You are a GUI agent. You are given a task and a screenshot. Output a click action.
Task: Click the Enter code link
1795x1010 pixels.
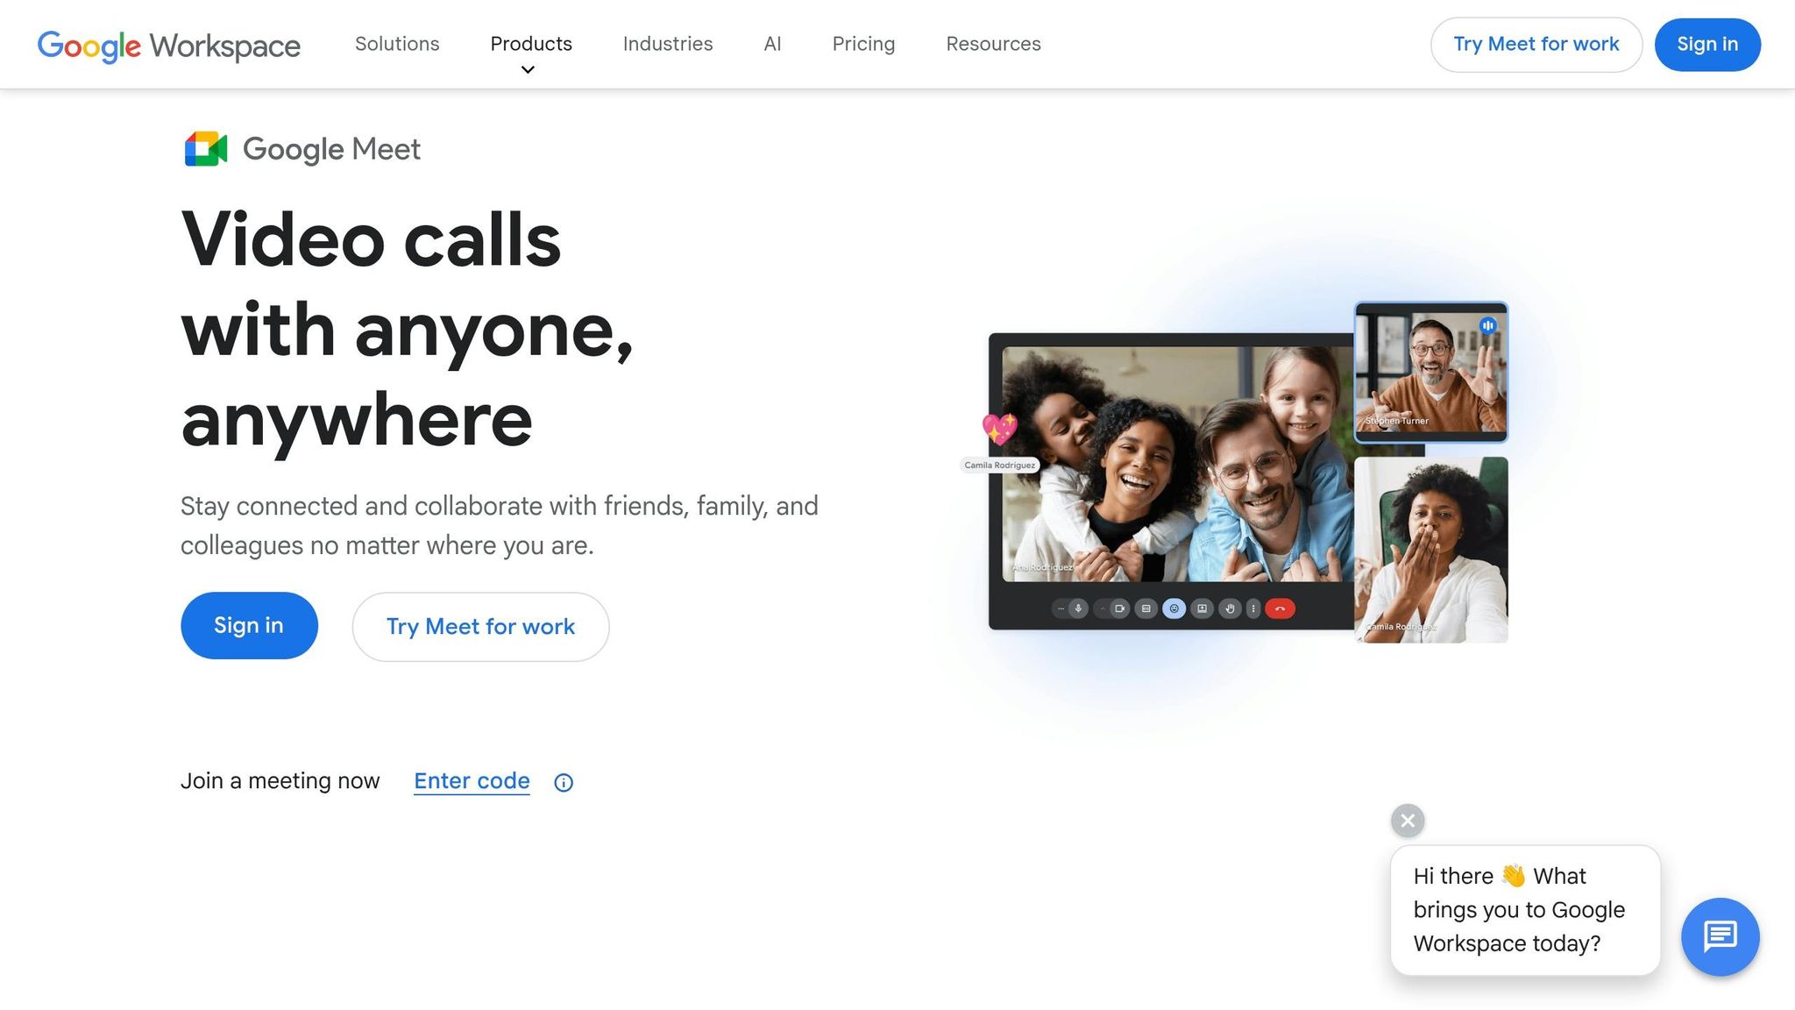point(471,780)
